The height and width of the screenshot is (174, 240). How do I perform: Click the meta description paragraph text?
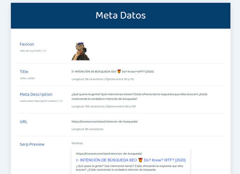pos(139,96)
